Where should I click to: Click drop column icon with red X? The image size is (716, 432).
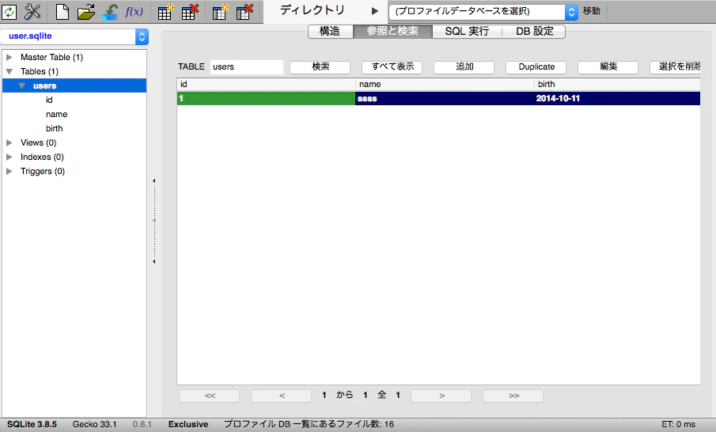point(244,12)
